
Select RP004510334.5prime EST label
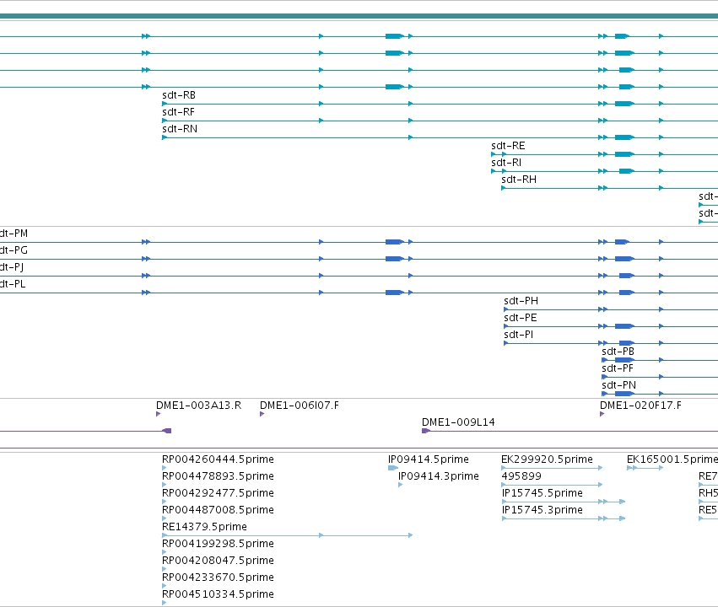(218, 594)
